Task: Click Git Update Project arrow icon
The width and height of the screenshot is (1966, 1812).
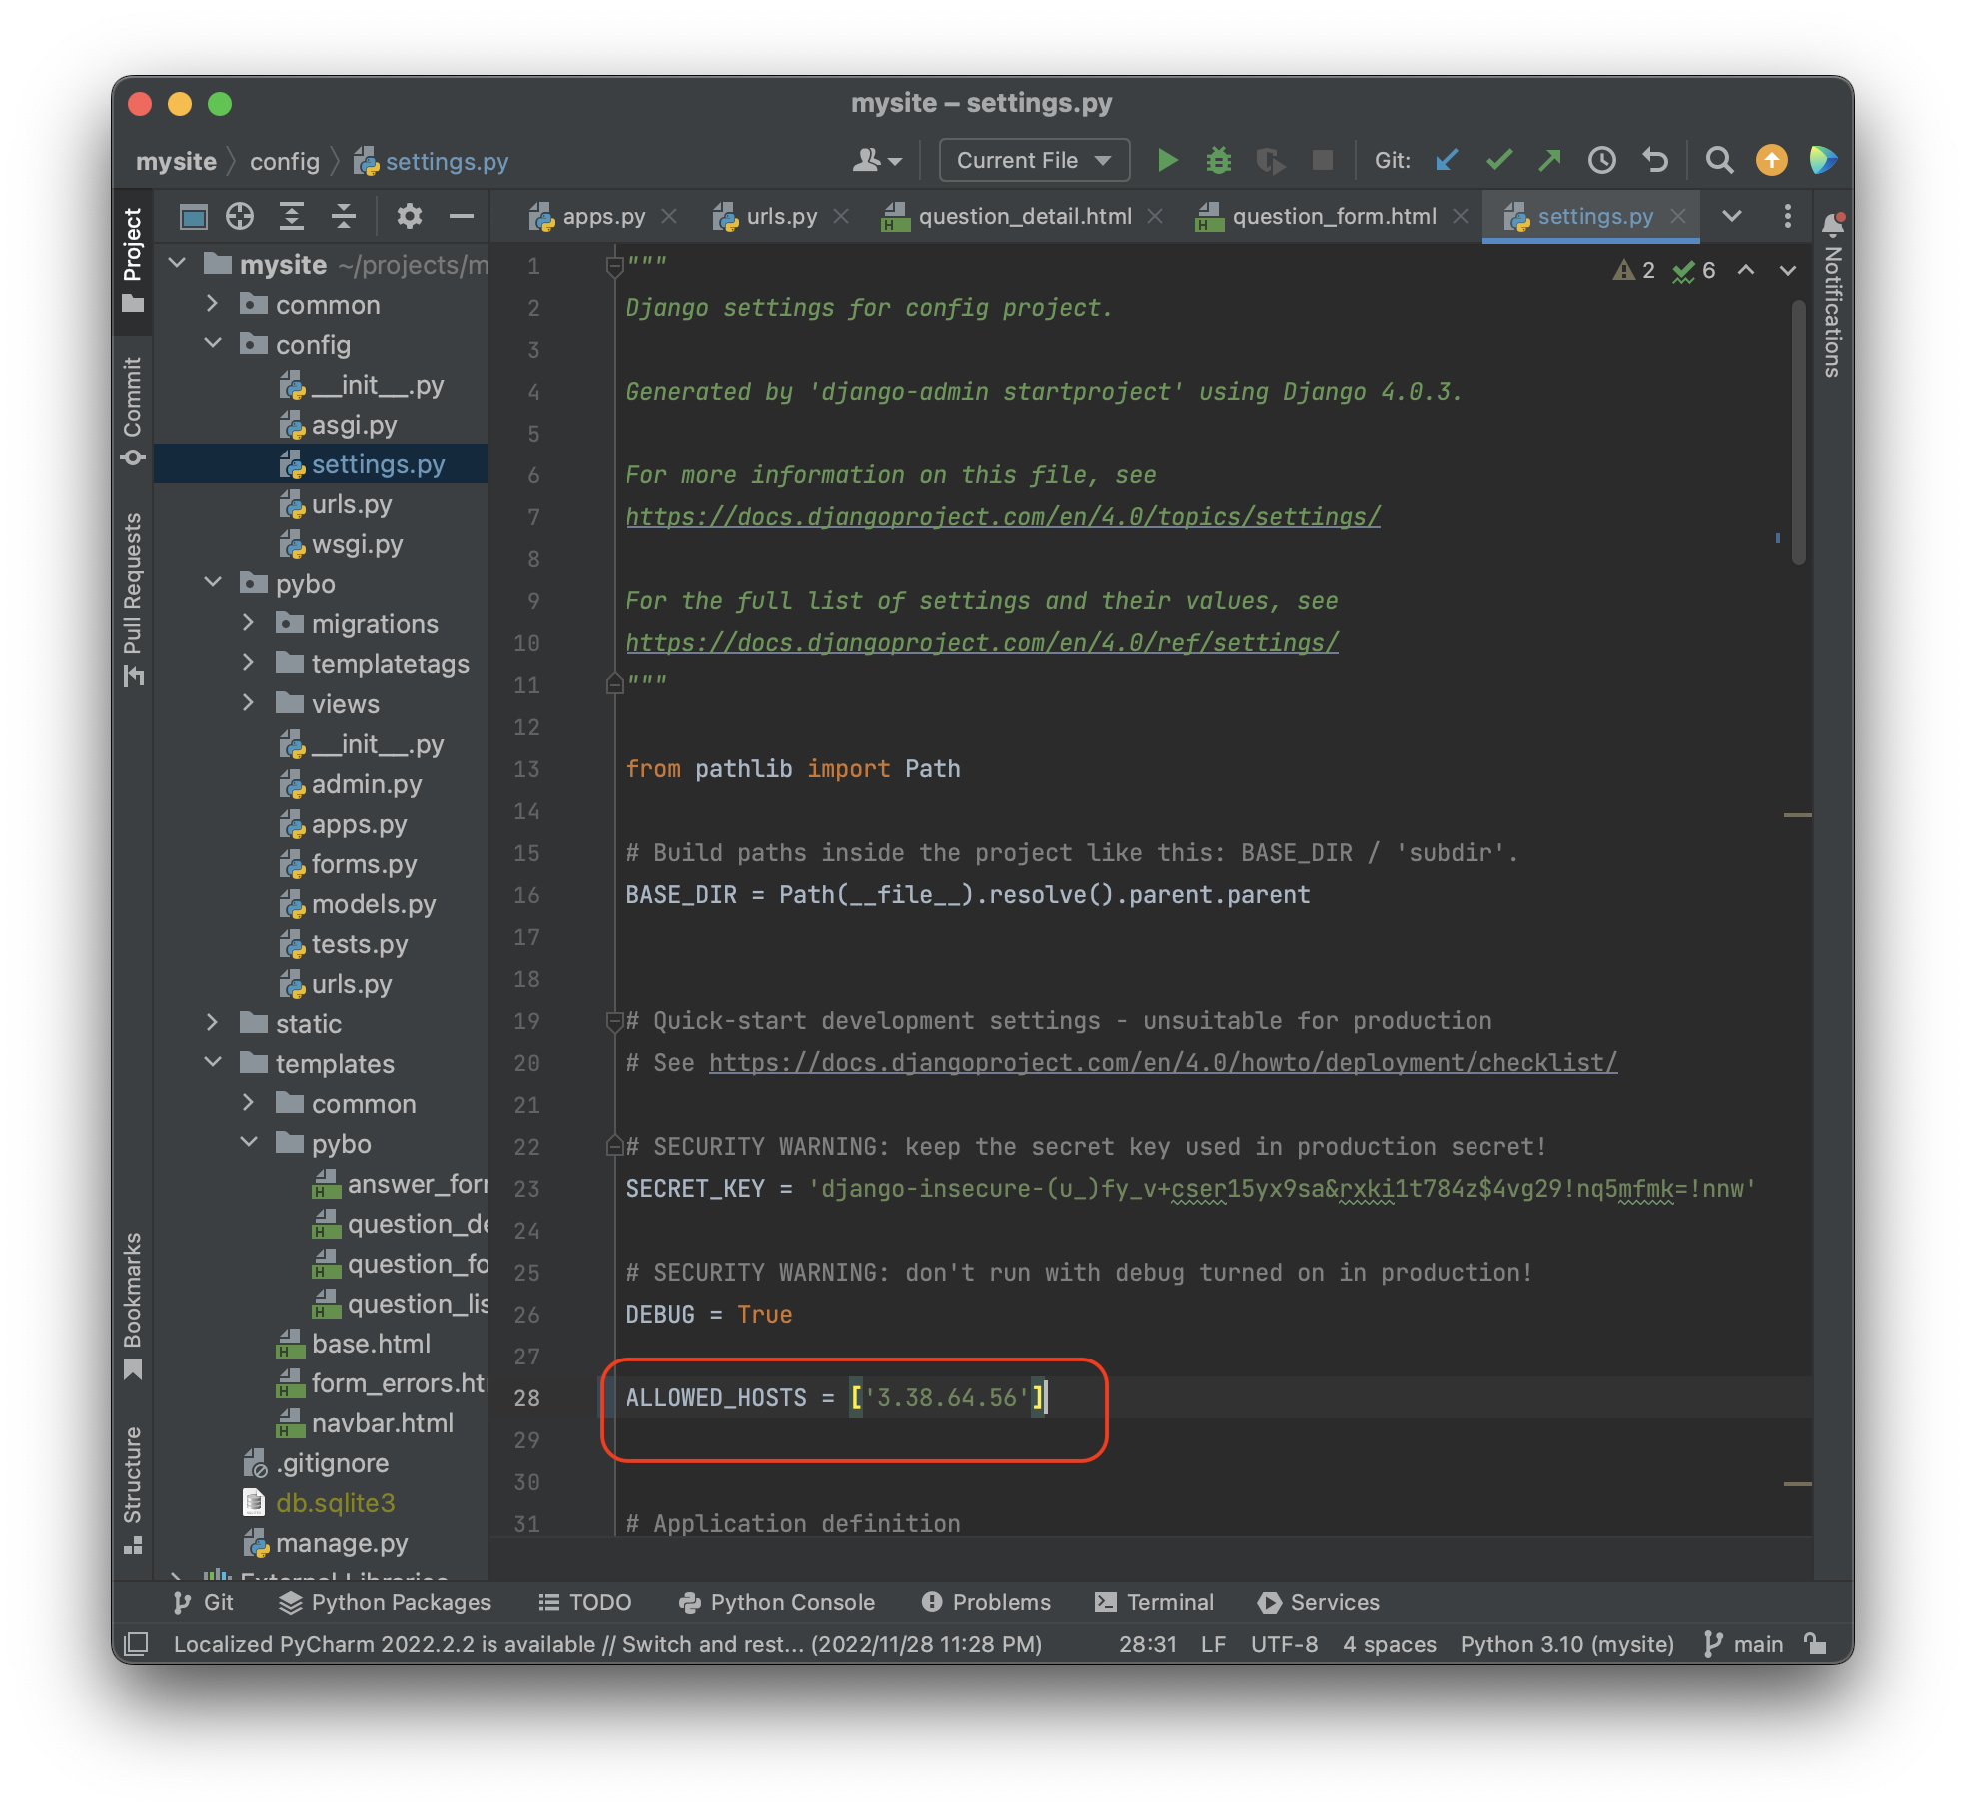Action: [1446, 160]
